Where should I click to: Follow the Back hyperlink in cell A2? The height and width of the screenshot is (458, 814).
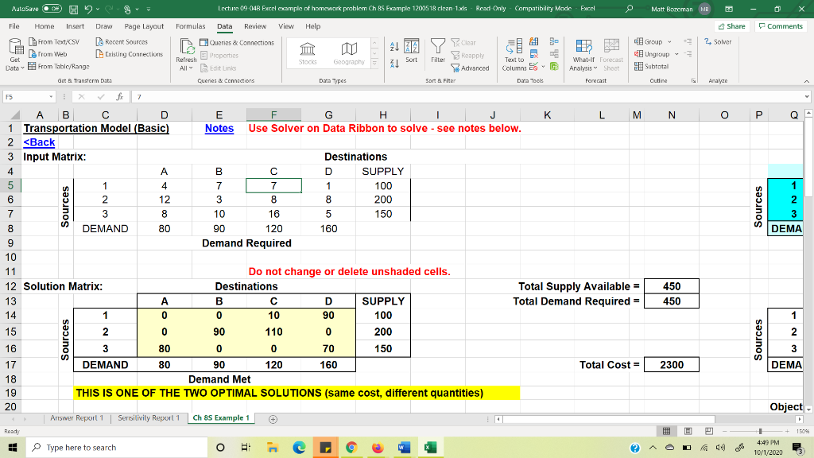tap(38, 141)
